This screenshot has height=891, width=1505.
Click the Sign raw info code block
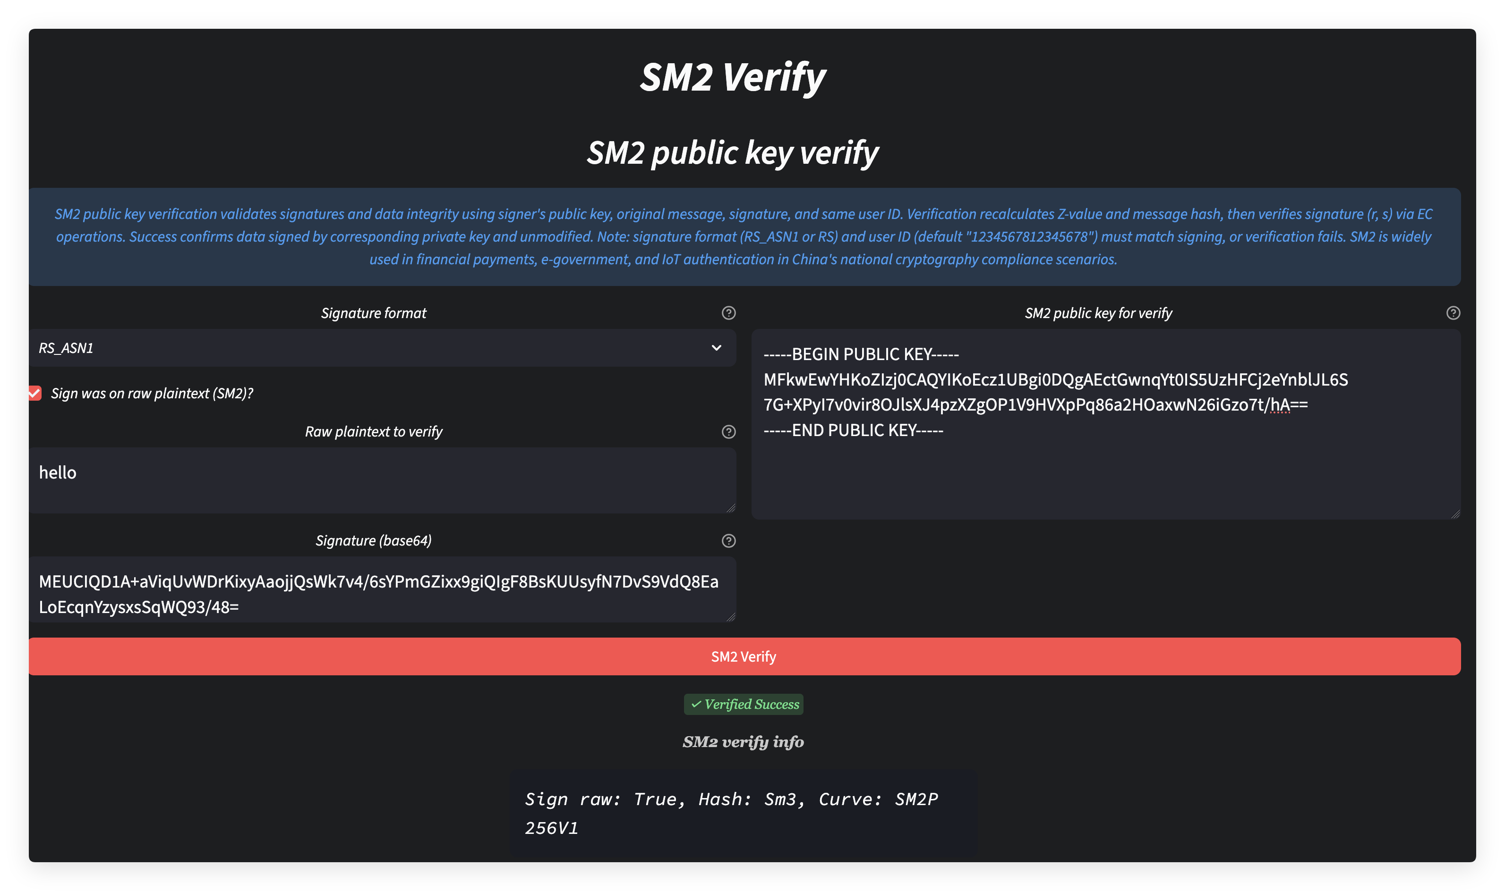(x=743, y=813)
